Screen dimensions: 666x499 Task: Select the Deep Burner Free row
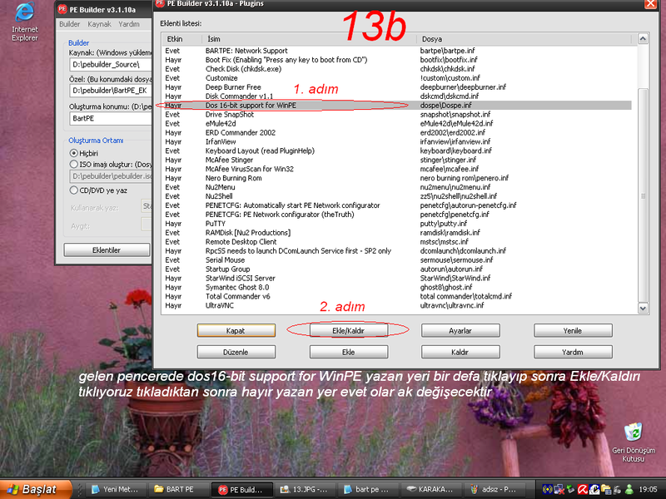pos(397,87)
